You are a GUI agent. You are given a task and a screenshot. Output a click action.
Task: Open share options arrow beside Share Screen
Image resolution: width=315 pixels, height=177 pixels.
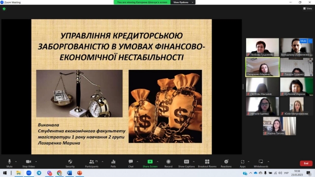click(x=157, y=162)
